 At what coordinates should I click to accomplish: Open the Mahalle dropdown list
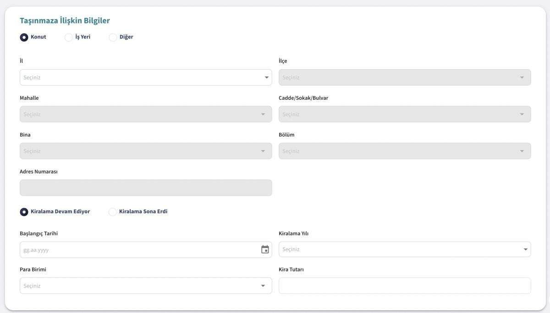pyautogui.click(x=145, y=114)
